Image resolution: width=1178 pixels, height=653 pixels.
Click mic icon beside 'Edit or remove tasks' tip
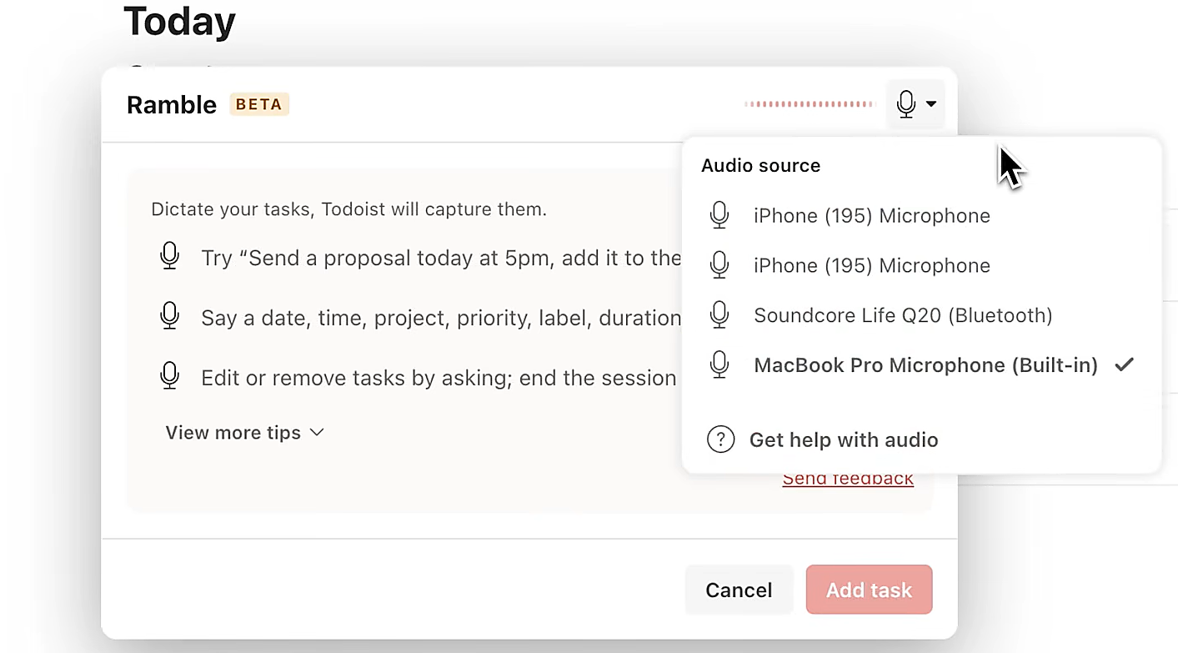click(x=169, y=376)
